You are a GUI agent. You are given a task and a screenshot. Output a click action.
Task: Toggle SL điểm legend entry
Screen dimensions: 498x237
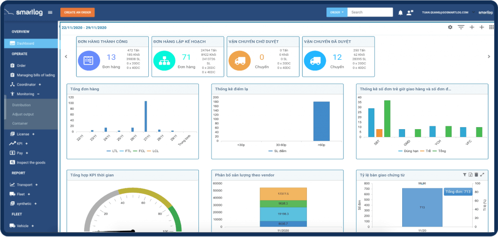click(277, 151)
